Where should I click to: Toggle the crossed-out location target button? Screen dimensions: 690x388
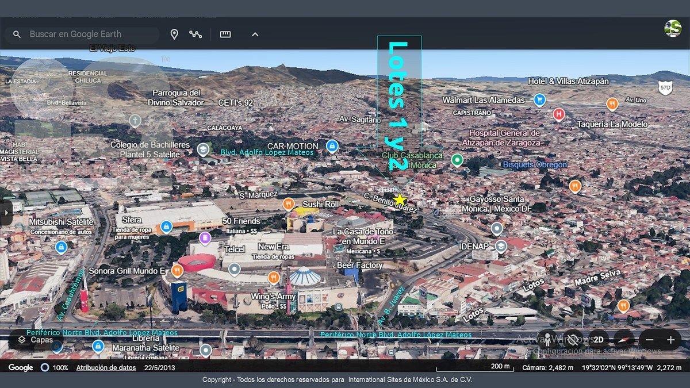click(x=573, y=340)
